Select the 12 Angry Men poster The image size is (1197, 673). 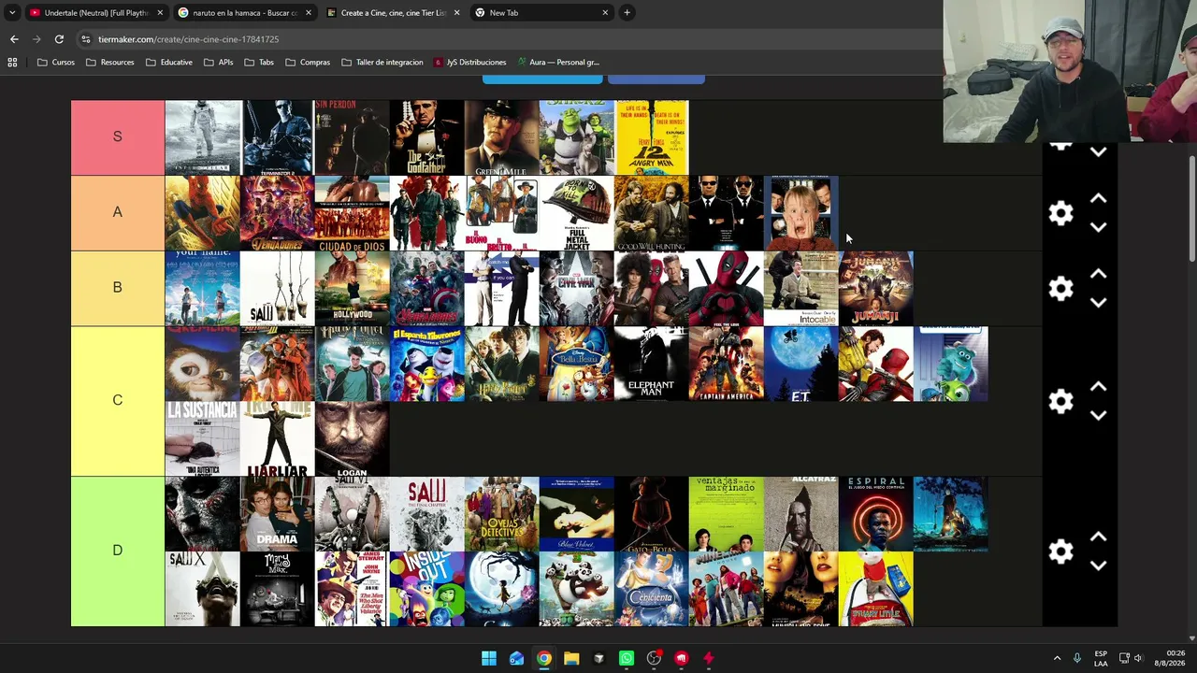(652, 137)
